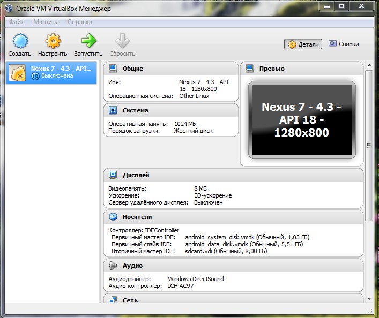Click the Аудио section header

point(233,266)
